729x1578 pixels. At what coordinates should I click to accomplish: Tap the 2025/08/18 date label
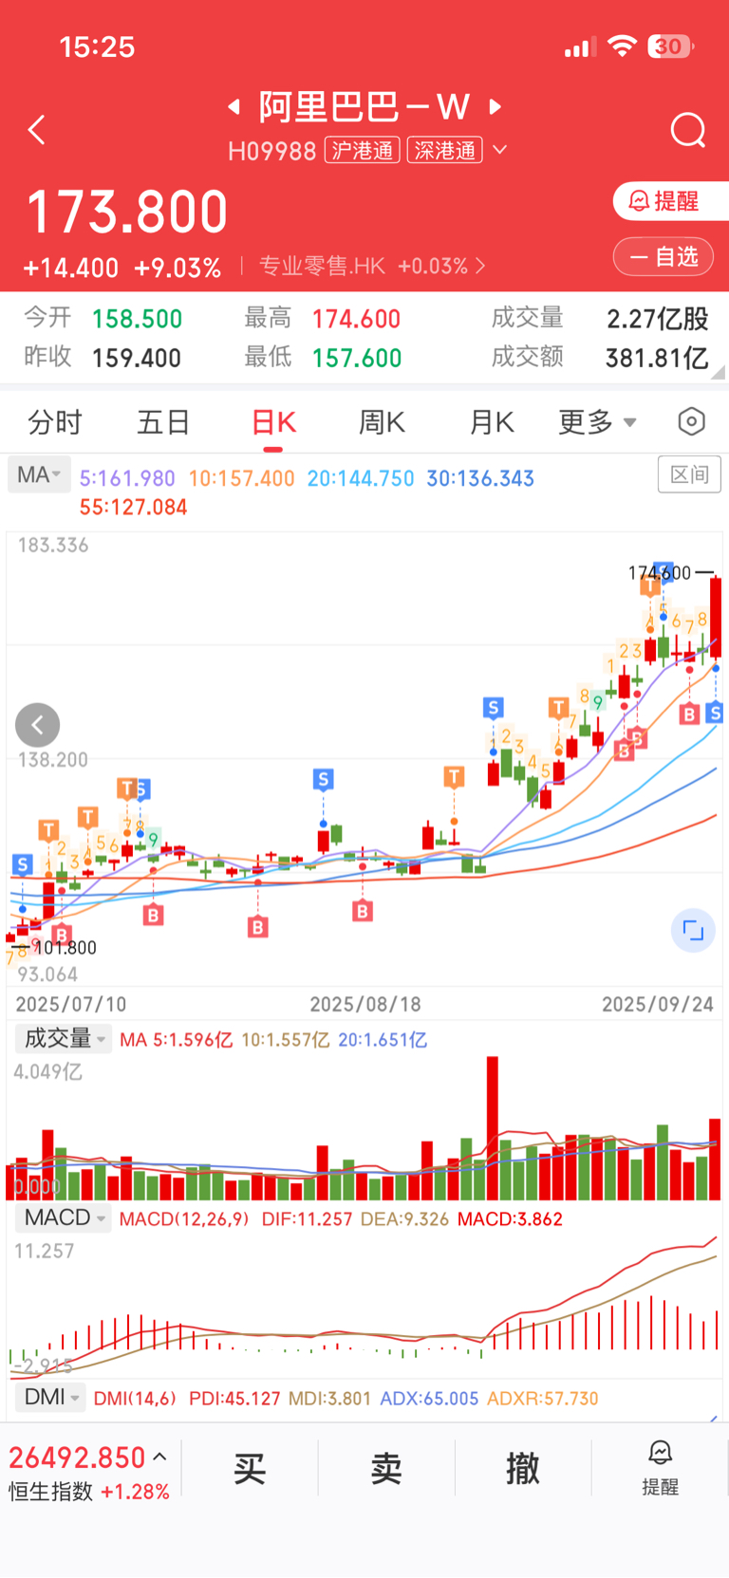[x=365, y=1004]
